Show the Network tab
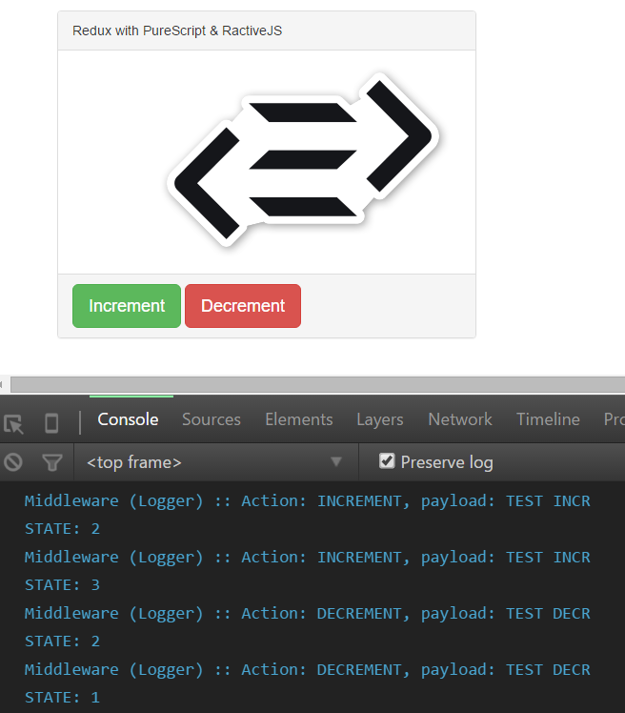Screen dimensions: 625x713 coord(459,419)
